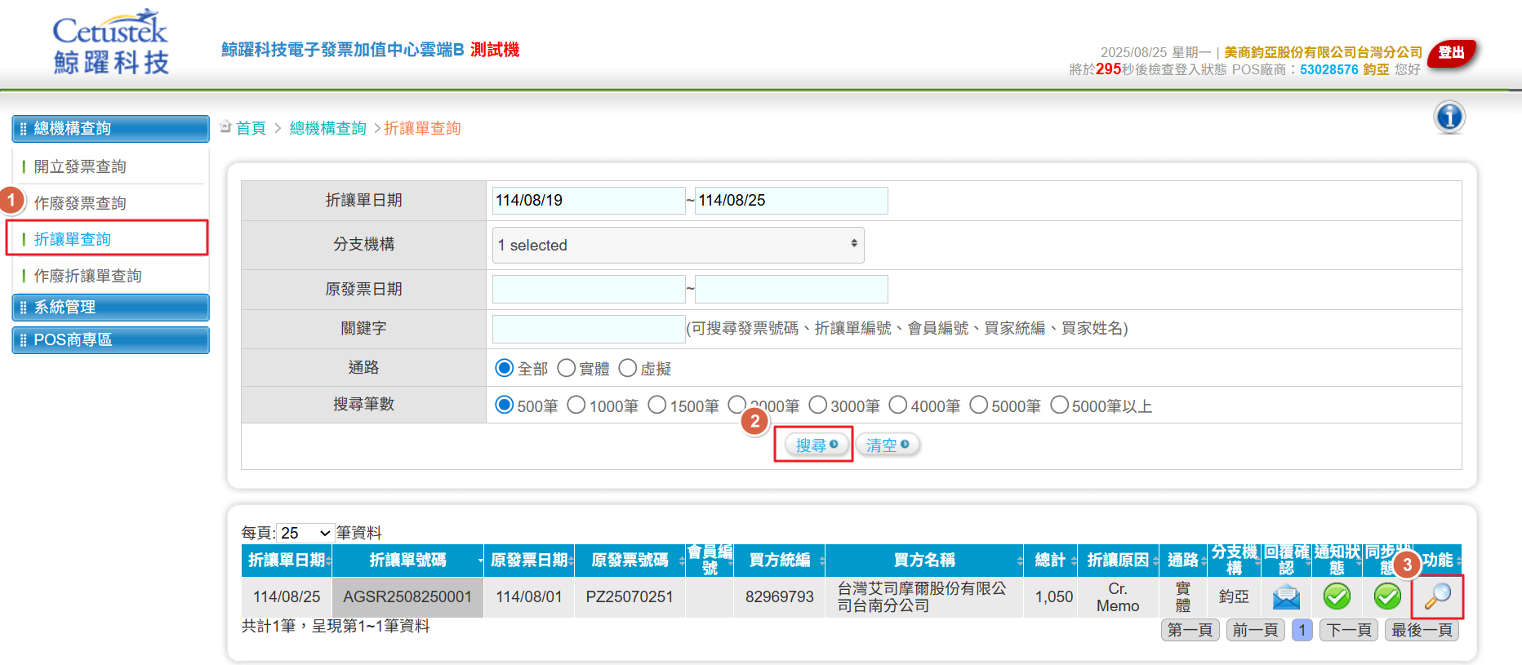The height and width of the screenshot is (665, 1522).
Task: Open the 作廢發票查詢 menu item
Action: point(80,202)
